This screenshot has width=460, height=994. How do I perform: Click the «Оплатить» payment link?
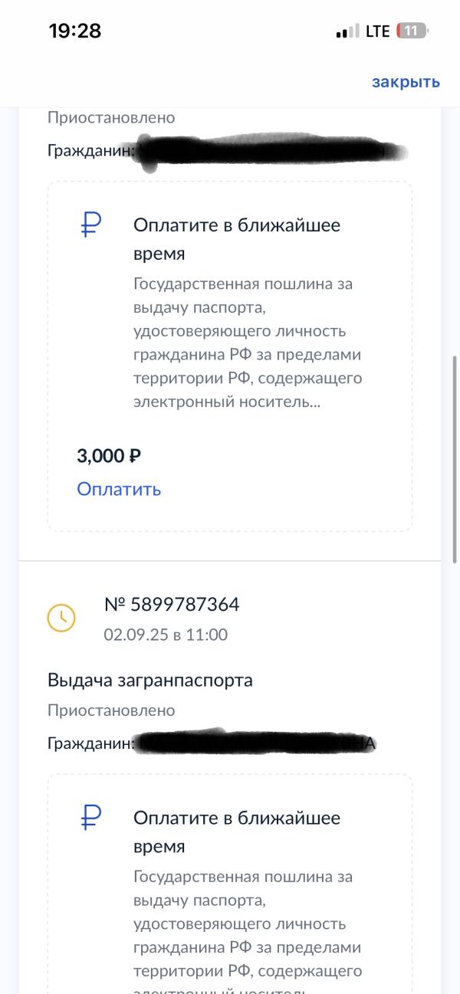pos(119,489)
